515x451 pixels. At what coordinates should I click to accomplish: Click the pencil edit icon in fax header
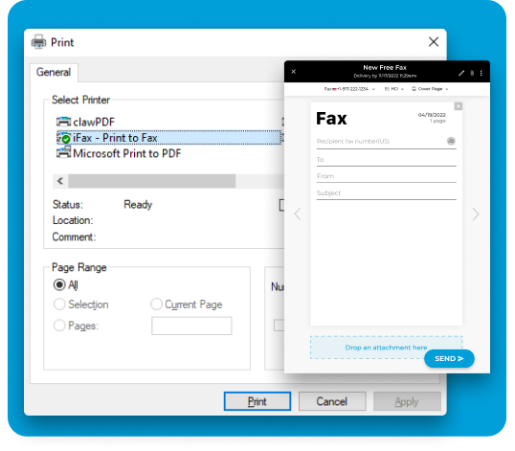pyautogui.click(x=461, y=73)
